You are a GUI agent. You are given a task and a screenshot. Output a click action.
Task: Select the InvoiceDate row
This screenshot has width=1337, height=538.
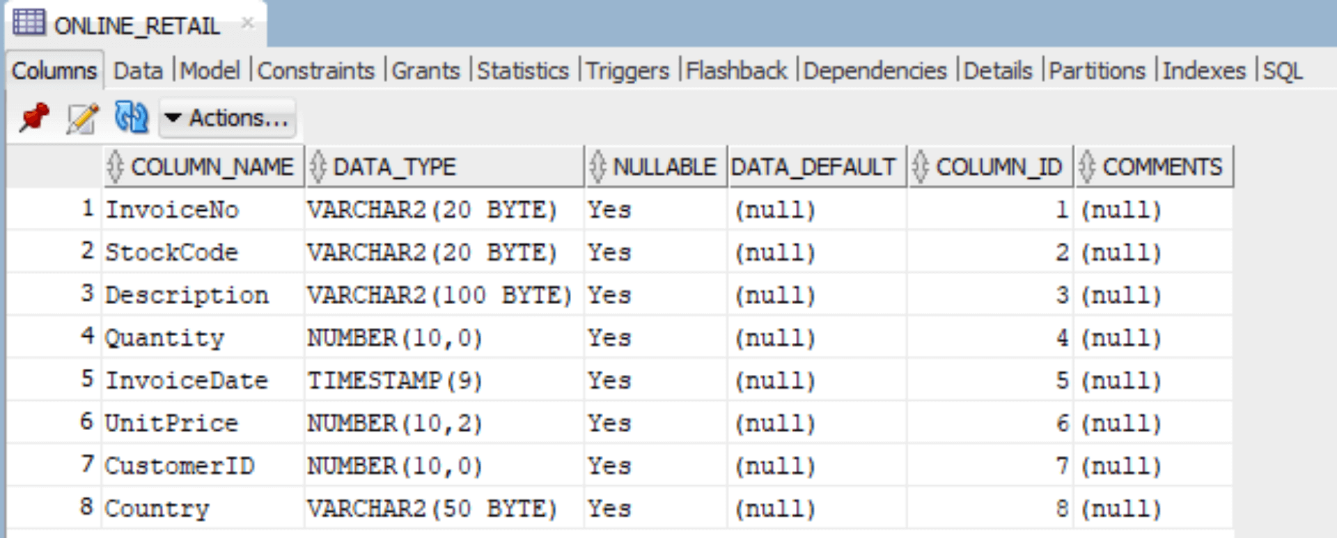(x=186, y=379)
